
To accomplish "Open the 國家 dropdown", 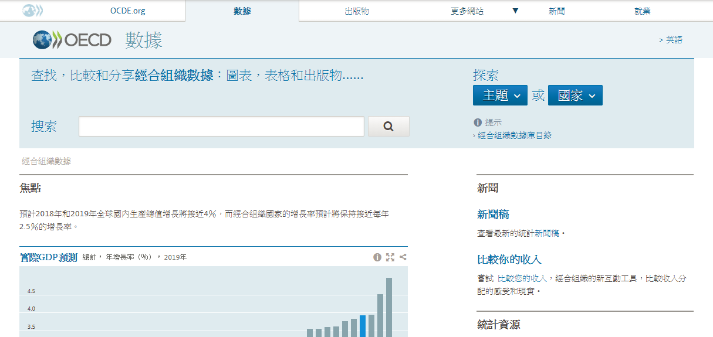I will pyautogui.click(x=575, y=96).
